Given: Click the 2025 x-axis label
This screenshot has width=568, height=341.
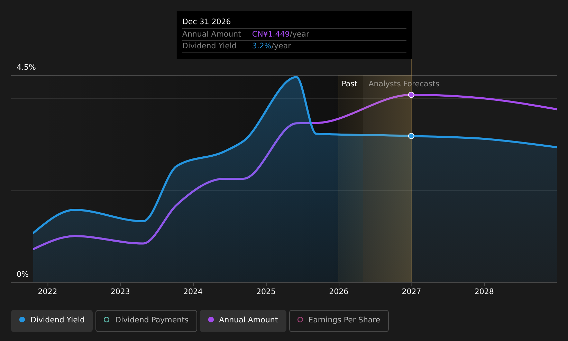Looking at the screenshot, I should [x=266, y=292].
